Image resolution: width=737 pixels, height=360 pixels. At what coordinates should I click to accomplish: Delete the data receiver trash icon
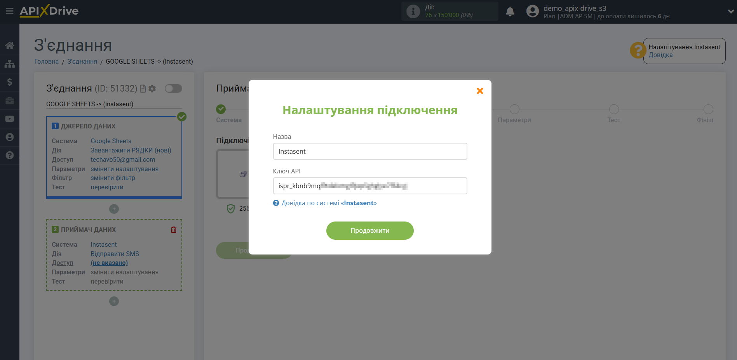(x=174, y=230)
